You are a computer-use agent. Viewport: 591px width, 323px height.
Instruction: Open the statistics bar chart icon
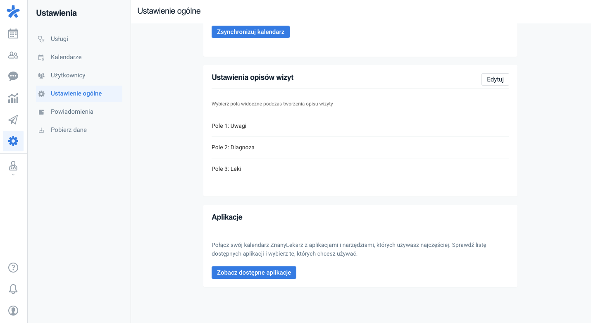click(x=13, y=98)
